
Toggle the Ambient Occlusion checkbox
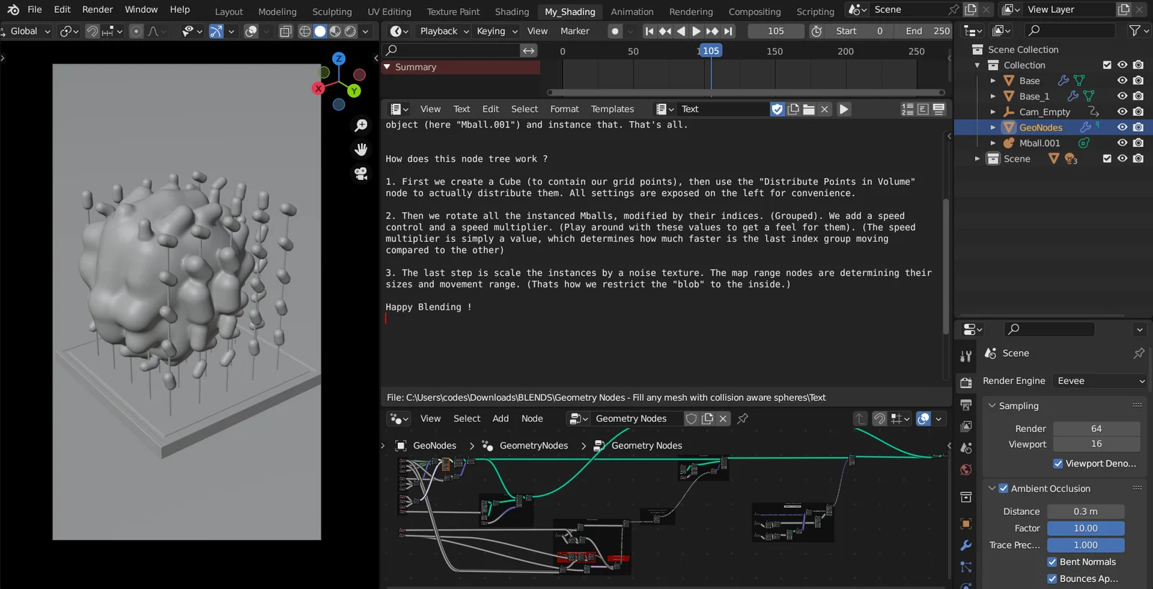[x=1003, y=488]
